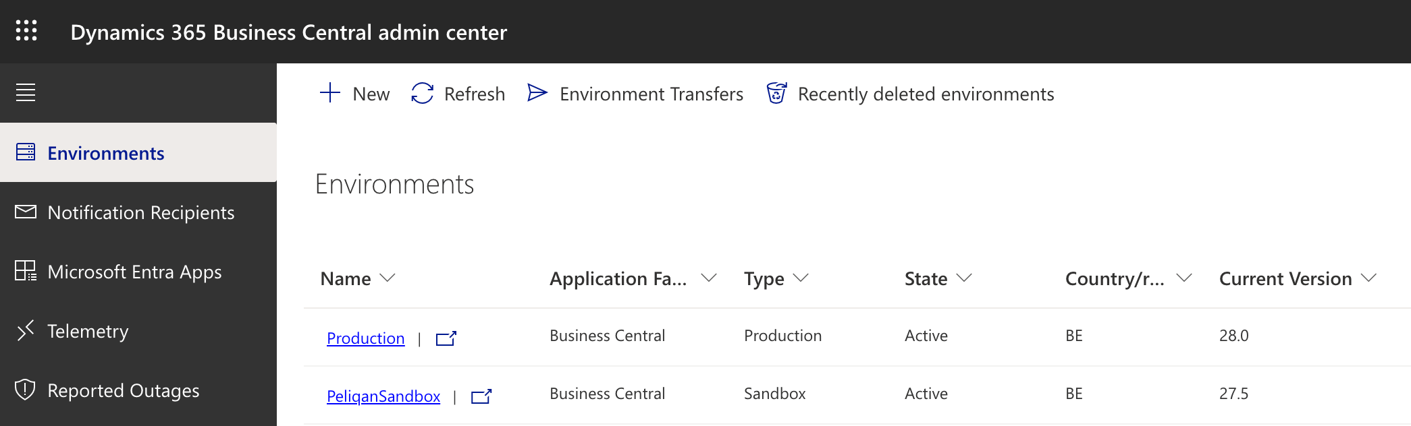1411x426 pixels.
Task: Open State column filter chevron
Action: coord(965,278)
